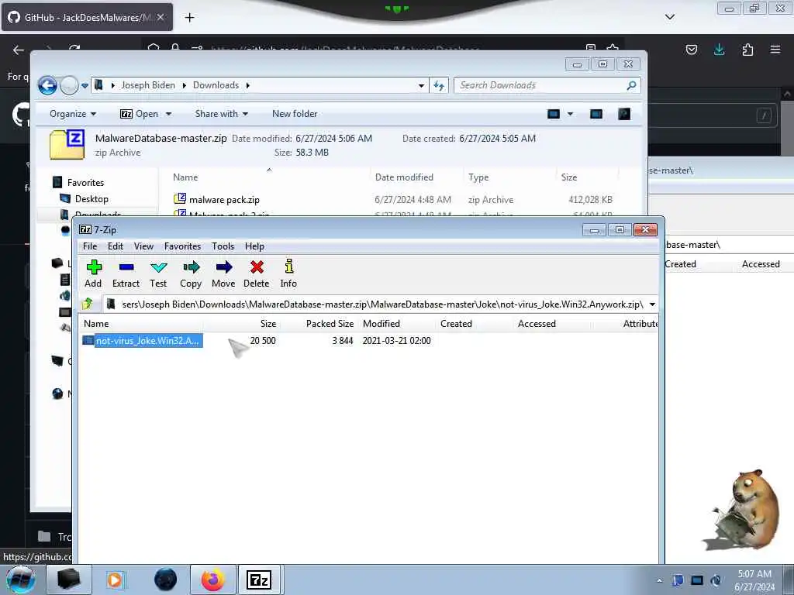
Task: Refresh the Downloads folder view
Action: [x=439, y=85]
